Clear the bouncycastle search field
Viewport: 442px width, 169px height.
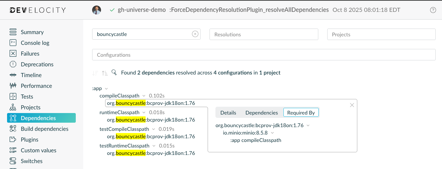pyautogui.click(x=195, y=34)
